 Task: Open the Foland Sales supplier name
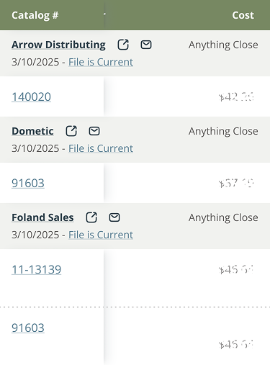pos(42,217)
